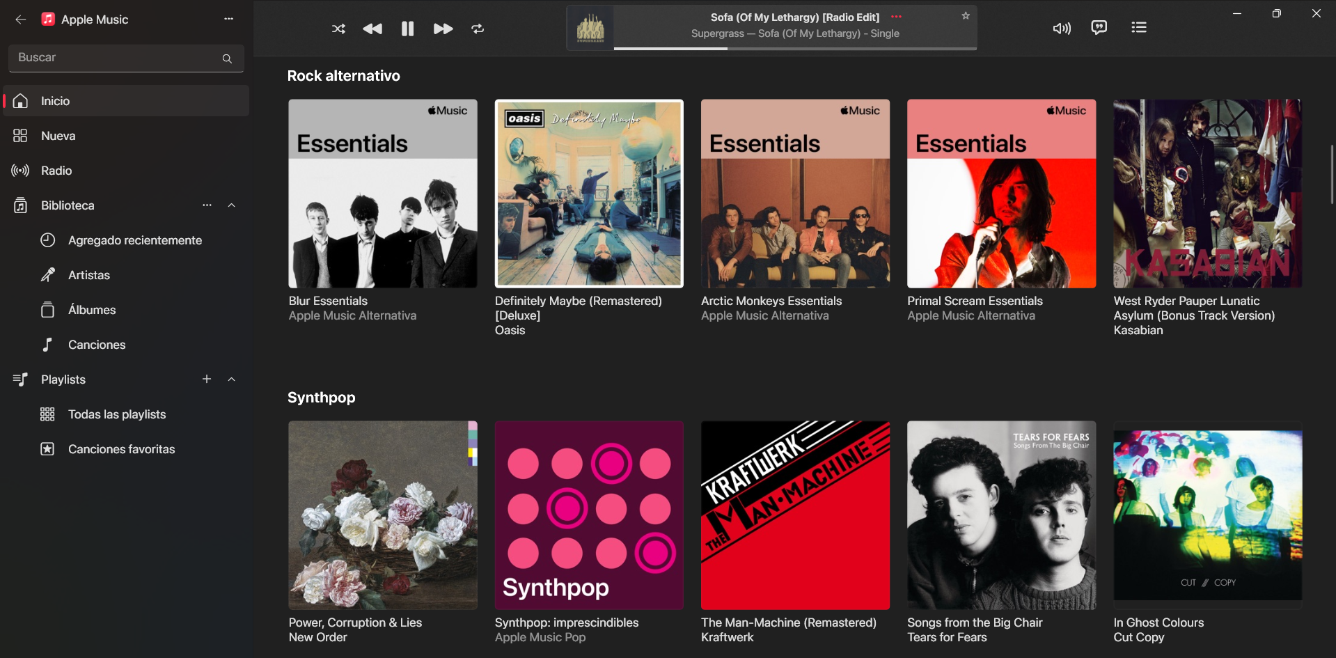The width and height of the screenshot is (1336, 658).
Task: Open Songs from the Big Chair cover
Action: point(1001,515)
